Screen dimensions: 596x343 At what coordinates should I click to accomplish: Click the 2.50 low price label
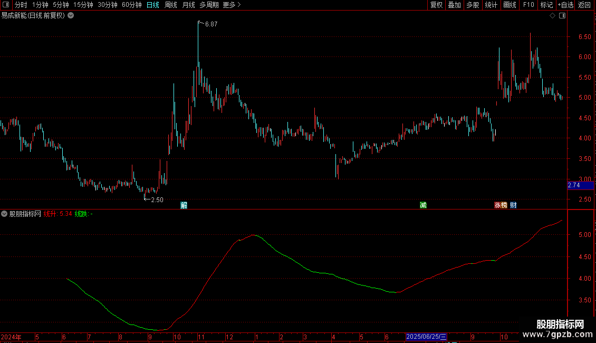click(157, 199)
